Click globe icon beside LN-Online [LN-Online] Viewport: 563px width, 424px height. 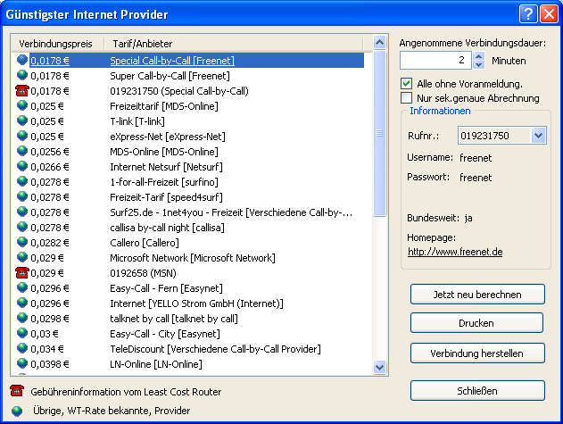coord(22,363)
